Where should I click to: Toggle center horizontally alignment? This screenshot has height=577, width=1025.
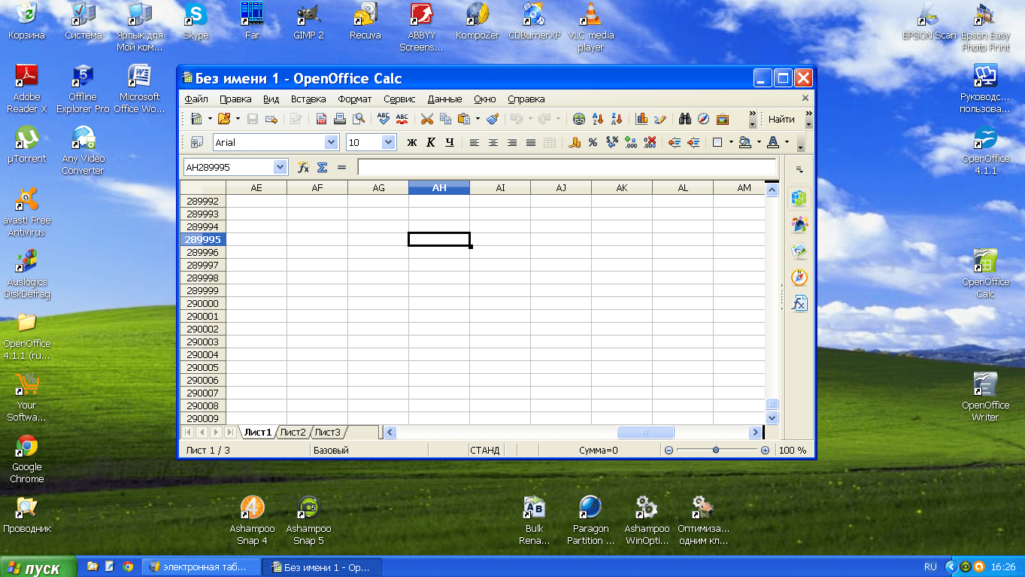point(493,142)
